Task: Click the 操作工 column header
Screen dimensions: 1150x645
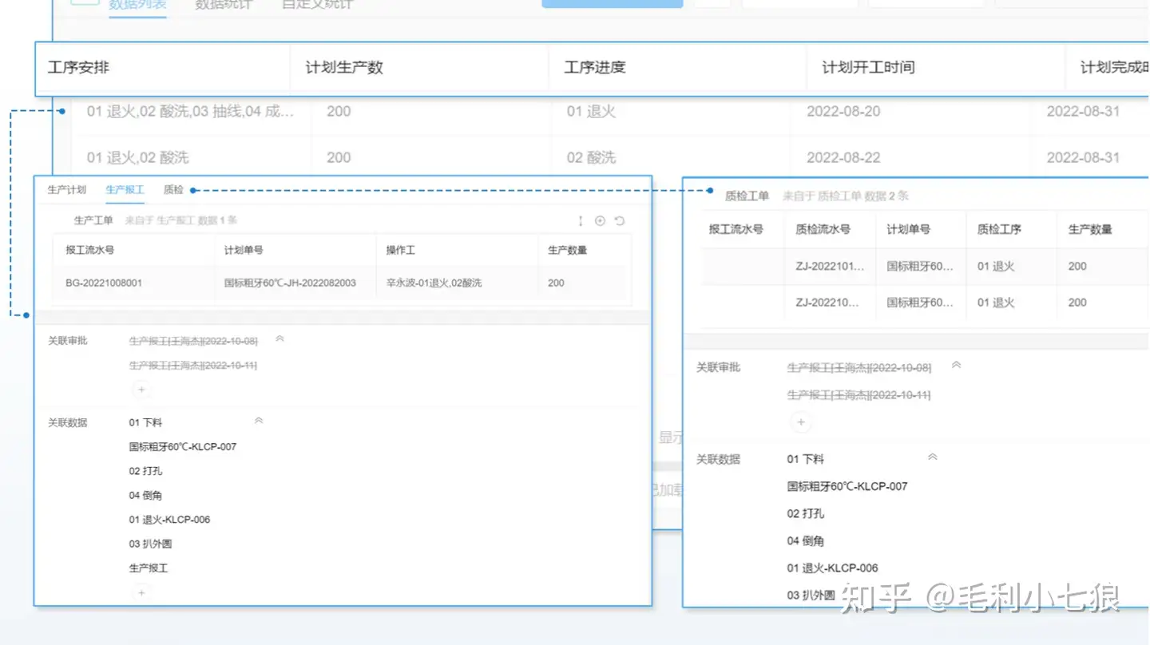Action: coord(401,251)
